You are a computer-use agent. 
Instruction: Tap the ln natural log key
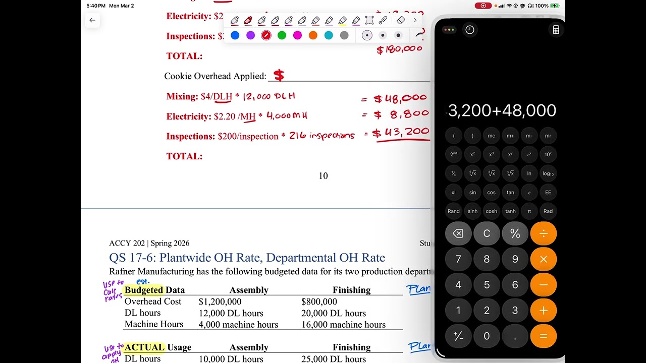(x=529, y=173)
